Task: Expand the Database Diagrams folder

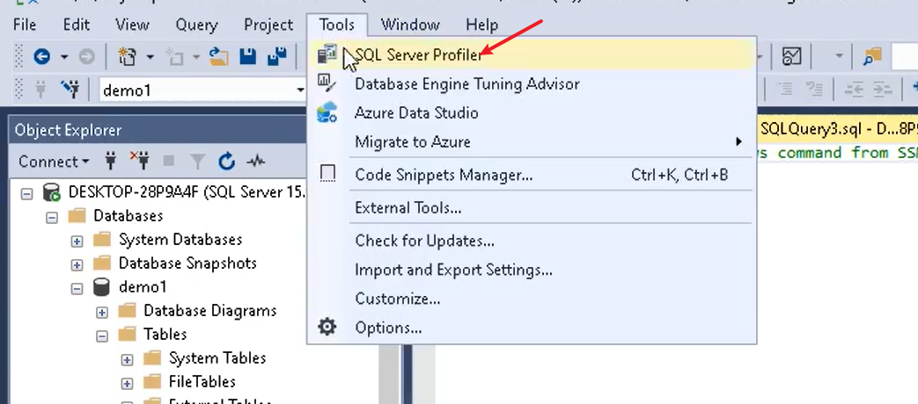Action: pos(102,313)
